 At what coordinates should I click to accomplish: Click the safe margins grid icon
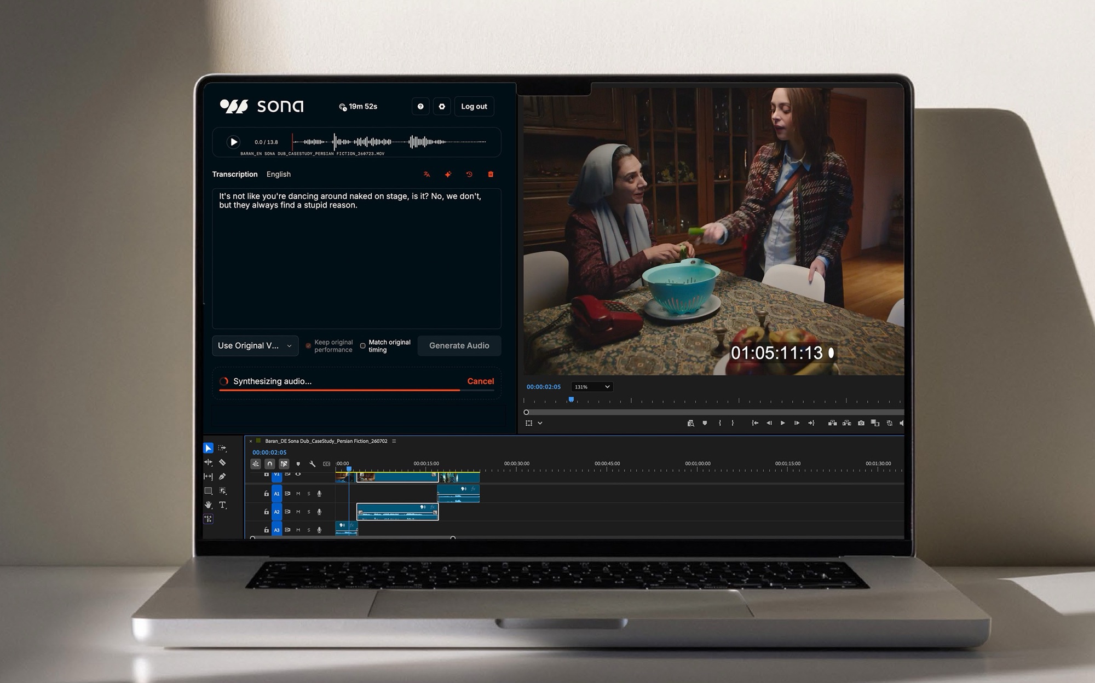[529, 423]
